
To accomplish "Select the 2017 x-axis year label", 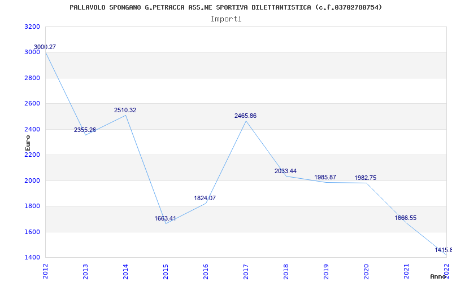I will tap(246, 271).
